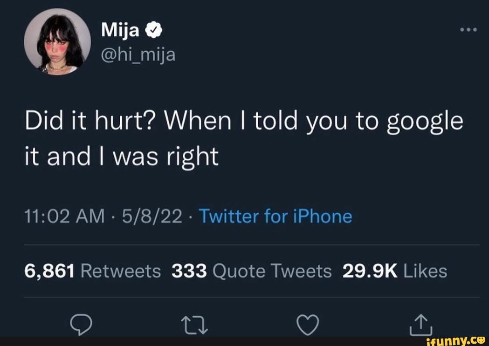Expand tweet options via the ellipsis
Viewport: 489px width, 346px height.
point(468,29)
